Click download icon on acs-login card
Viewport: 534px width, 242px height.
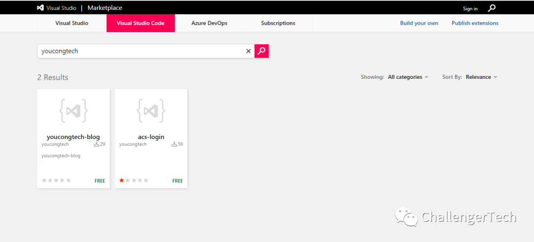[174, 144]
